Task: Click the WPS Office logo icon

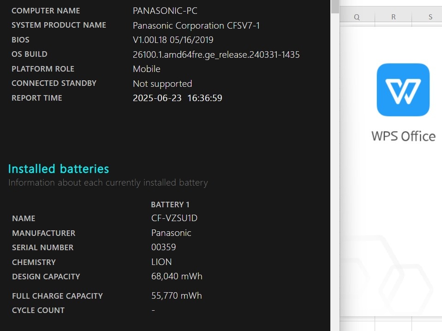Action: 403,90
